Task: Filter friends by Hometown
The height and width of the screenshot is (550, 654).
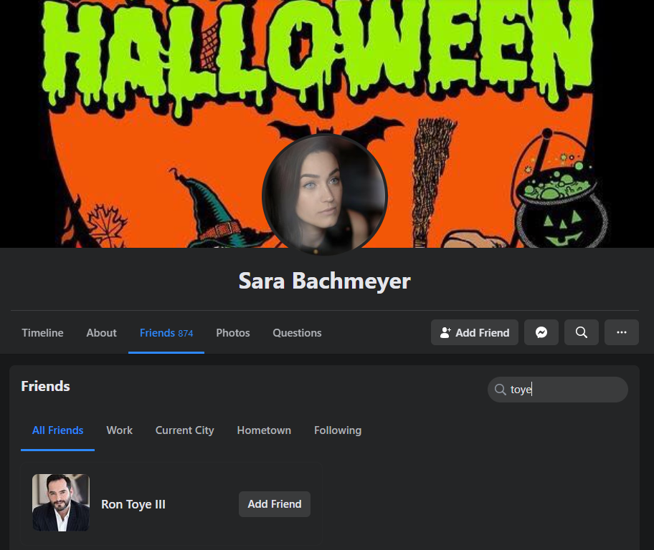Action: point(264,430)
